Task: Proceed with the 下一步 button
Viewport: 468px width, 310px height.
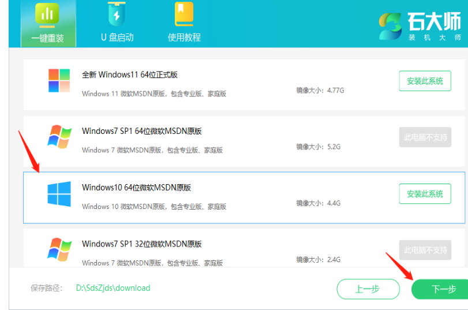Action: click(x=440, y=289)
